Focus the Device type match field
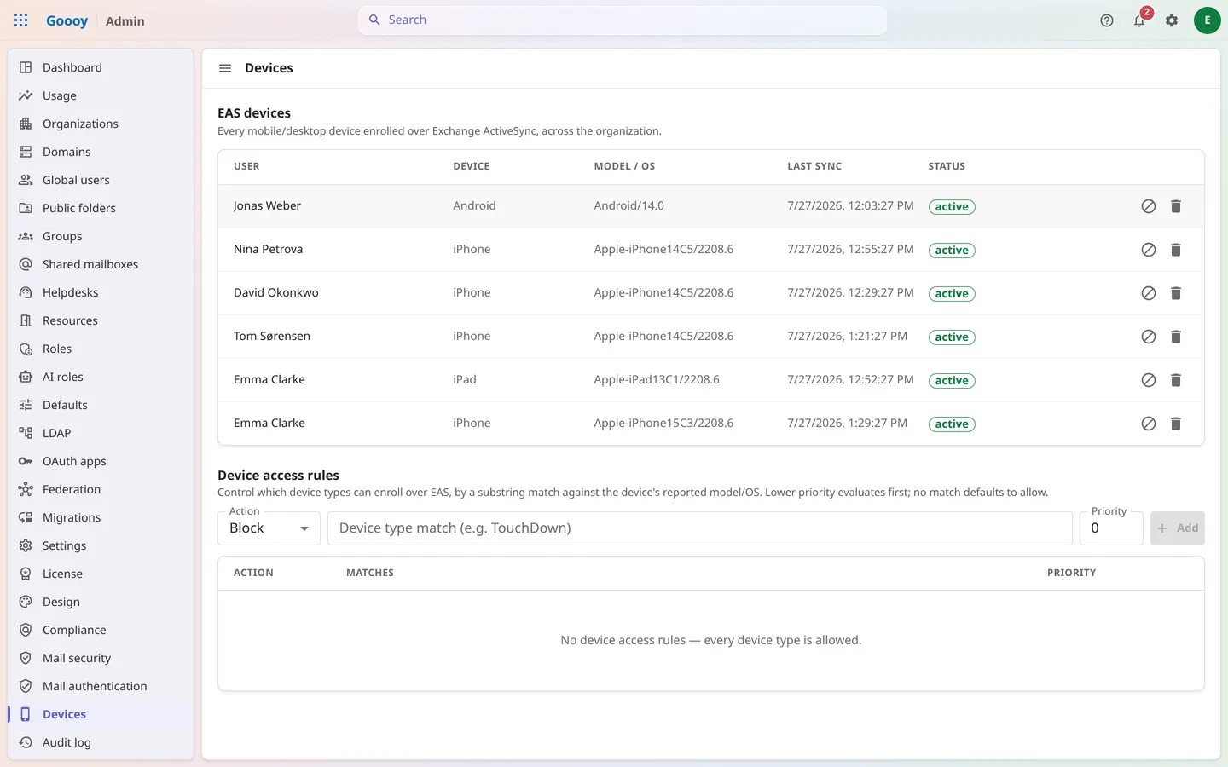Screen dimensions: 1228x767 700,528
